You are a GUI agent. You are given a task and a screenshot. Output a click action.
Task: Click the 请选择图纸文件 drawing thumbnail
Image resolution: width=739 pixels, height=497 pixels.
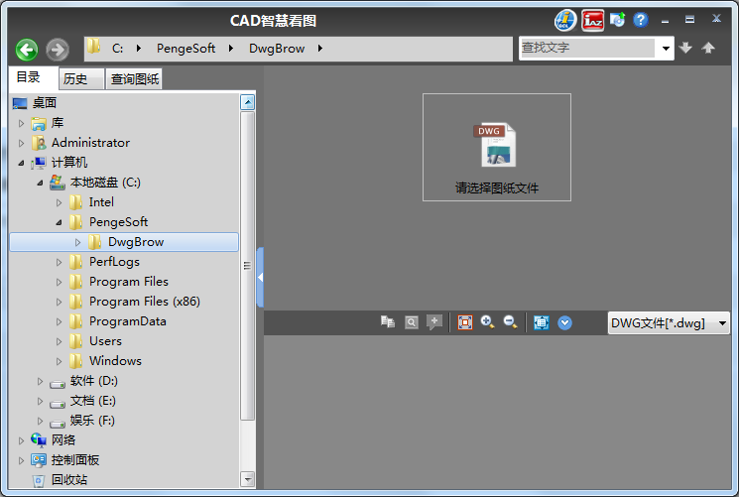[x=497, y=147]
